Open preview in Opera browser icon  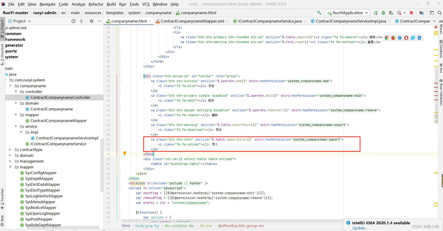point(406,38)
